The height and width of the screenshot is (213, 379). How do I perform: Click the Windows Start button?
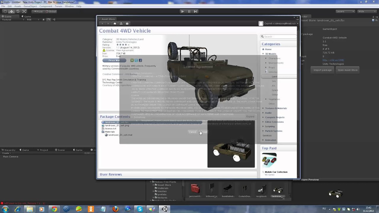click(5, 209)
